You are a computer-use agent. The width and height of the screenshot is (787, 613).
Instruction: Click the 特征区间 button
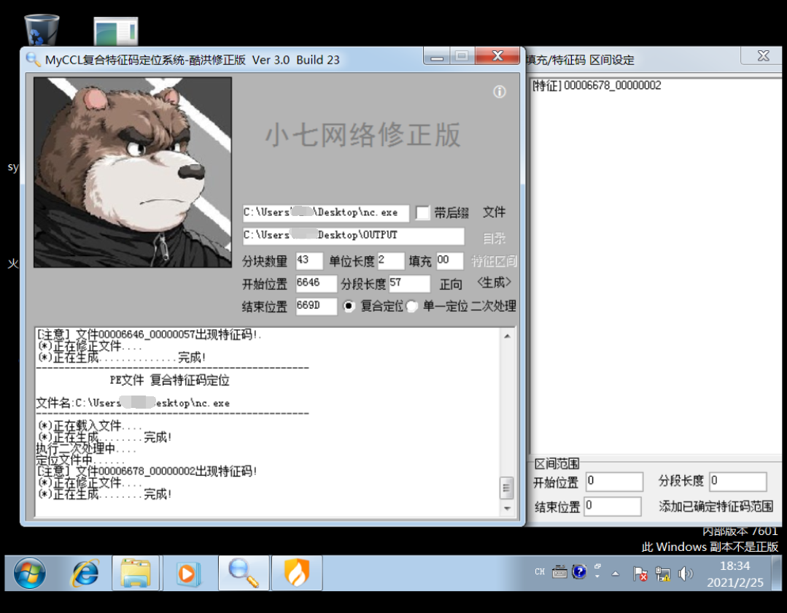coord(494,261)
